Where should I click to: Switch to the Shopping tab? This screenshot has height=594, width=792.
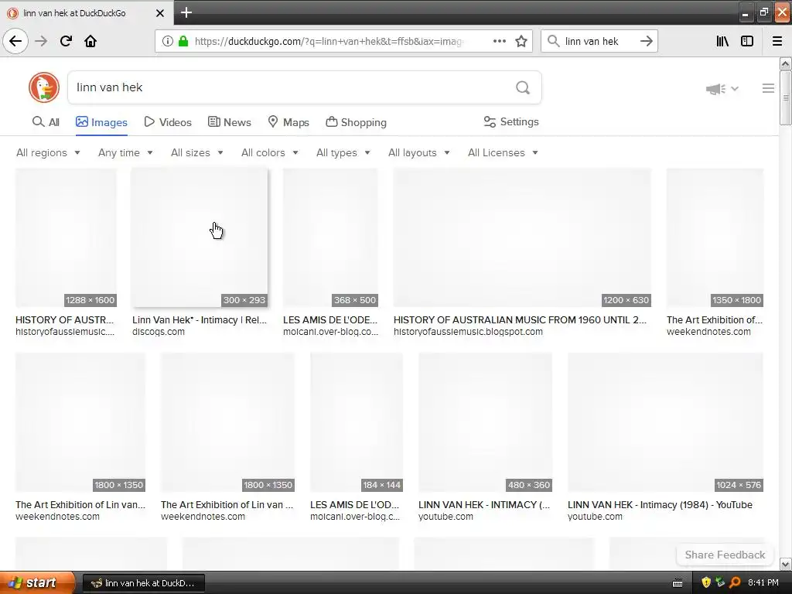356,122
